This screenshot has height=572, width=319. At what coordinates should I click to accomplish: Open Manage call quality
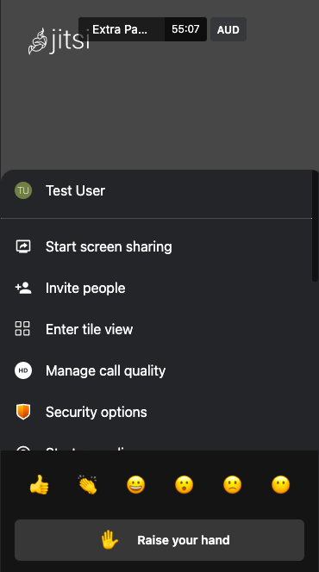pyautogui.click(x=157, y=370)
